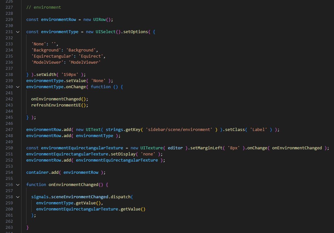Collapse the fold arrow at line 231

[18, 32]
